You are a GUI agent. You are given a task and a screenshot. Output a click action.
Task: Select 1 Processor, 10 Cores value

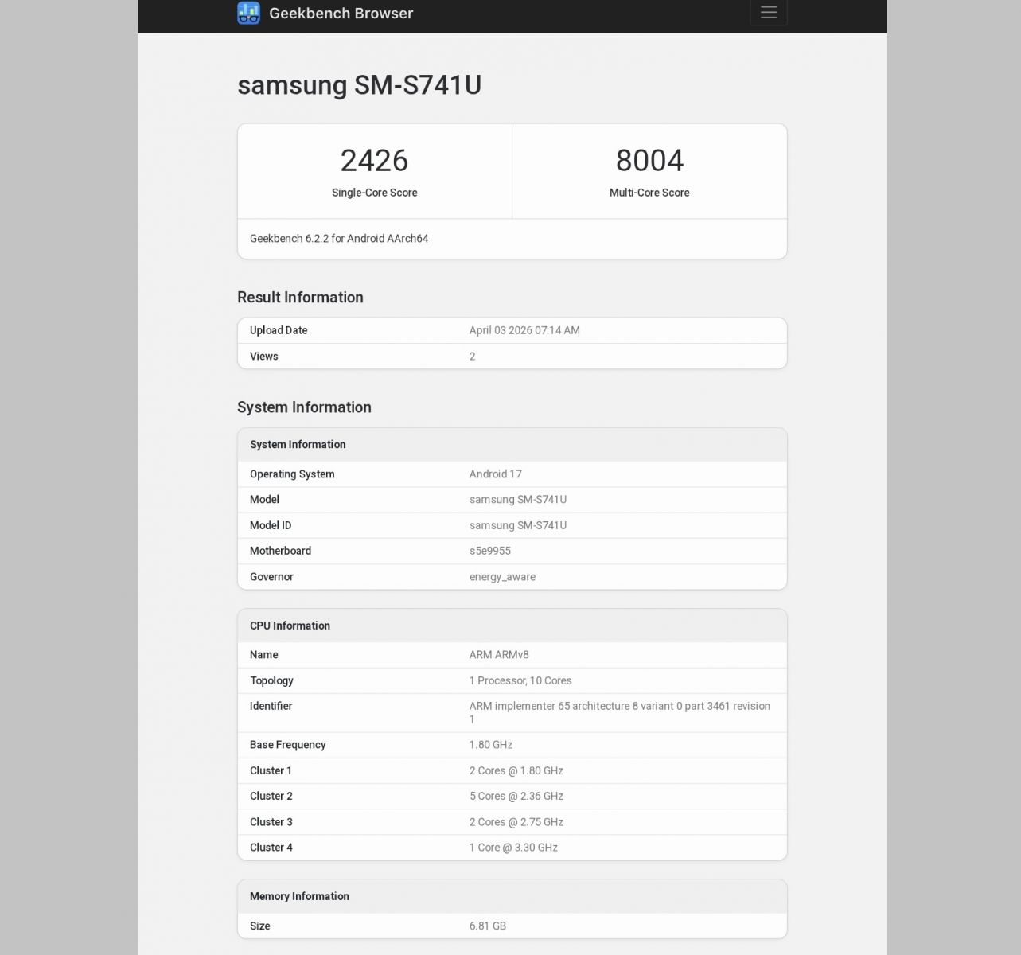coord(520,680)
